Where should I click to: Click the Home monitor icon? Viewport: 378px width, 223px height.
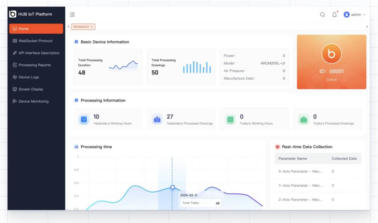coord(14,29)
